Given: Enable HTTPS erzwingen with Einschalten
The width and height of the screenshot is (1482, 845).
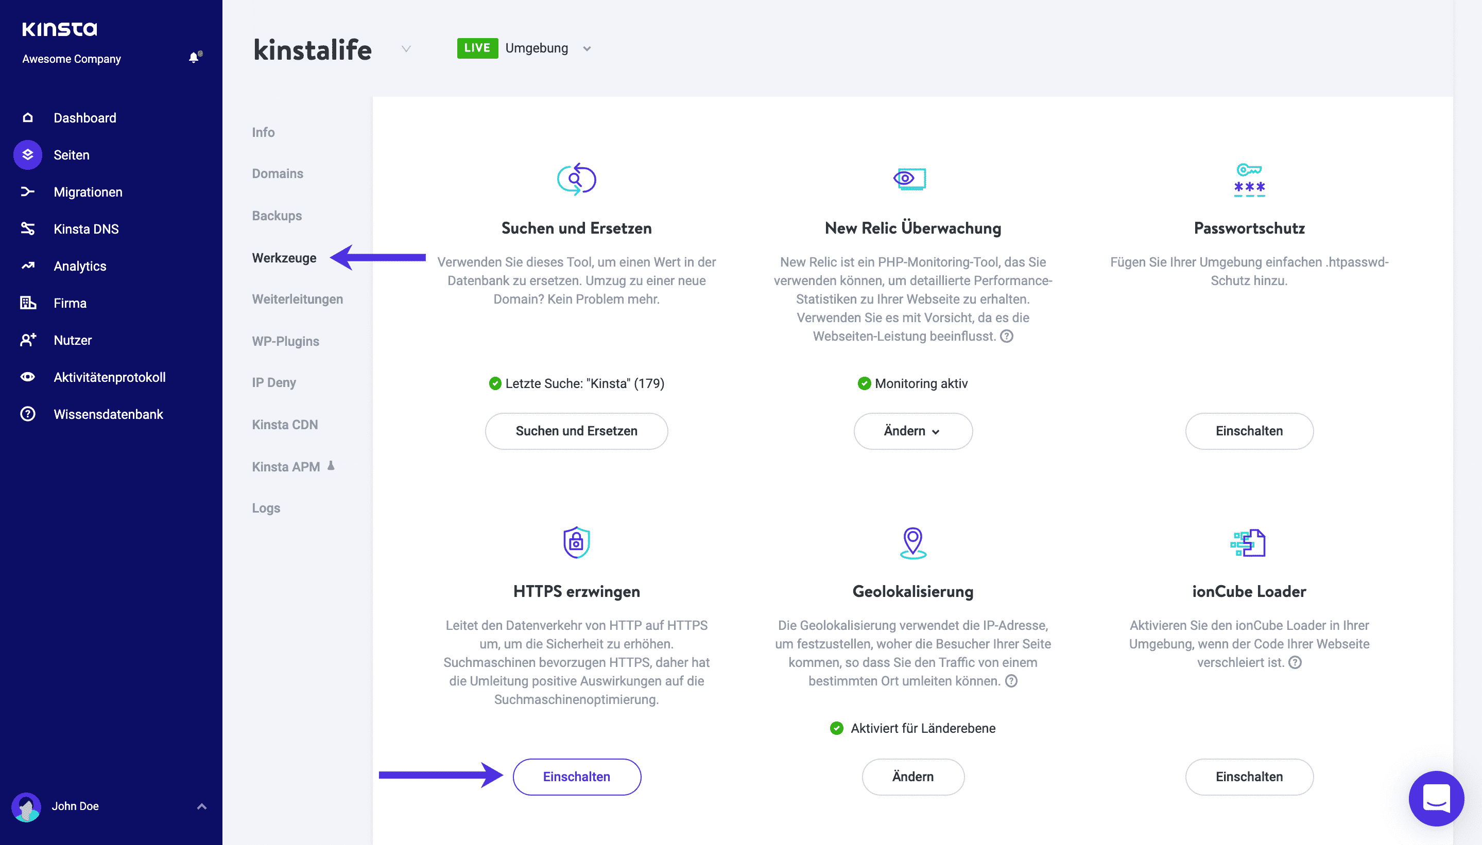Looking at the screenshot, I should pyautogui.click(x=576, y=777).
